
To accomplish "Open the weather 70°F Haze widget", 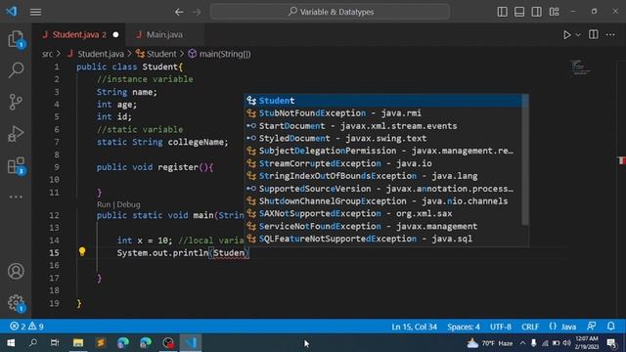I will point(490,343).
